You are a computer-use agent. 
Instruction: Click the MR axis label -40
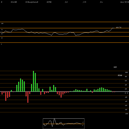126,101
